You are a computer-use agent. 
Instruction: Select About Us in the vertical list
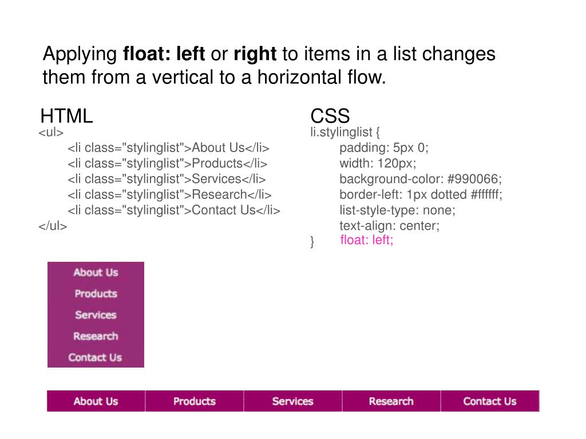pos(96,273)
